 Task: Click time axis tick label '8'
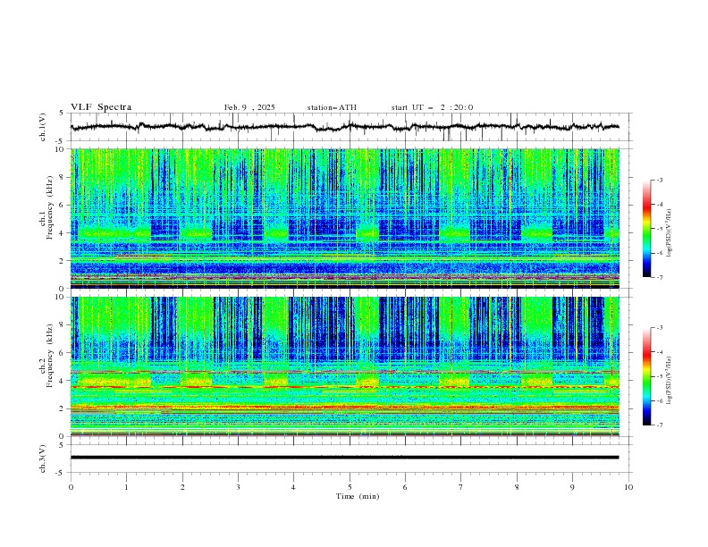pos(517,487)
